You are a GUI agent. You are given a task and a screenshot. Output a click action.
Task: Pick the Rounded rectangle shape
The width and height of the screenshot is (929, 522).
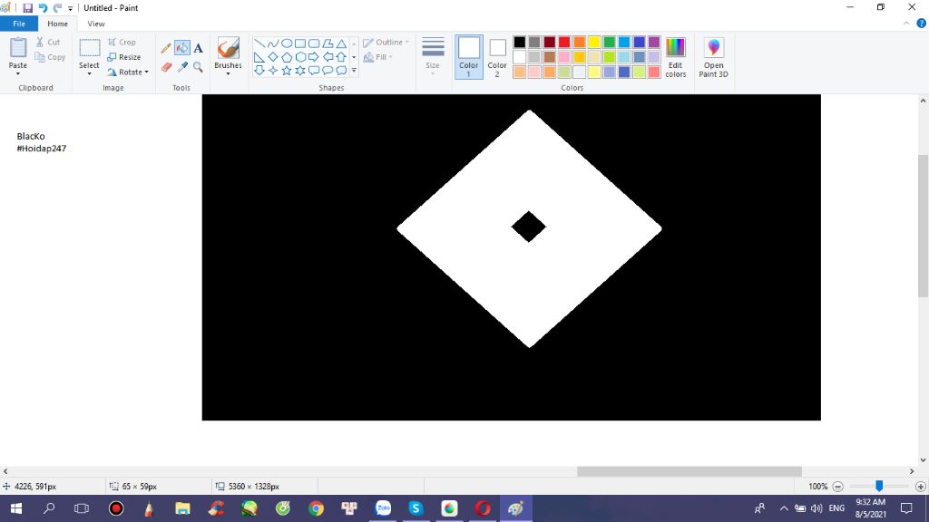313,43
